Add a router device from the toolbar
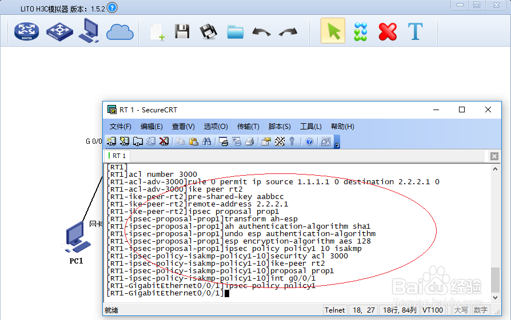 click(26, 31)
